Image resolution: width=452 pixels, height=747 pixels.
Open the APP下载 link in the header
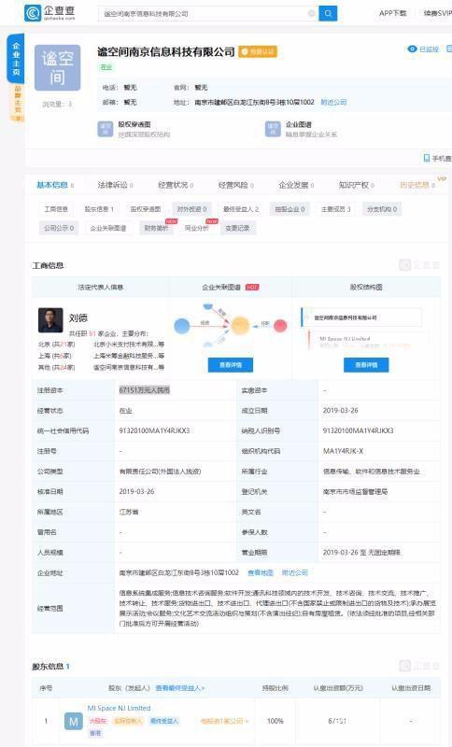(x=393, y=13)
